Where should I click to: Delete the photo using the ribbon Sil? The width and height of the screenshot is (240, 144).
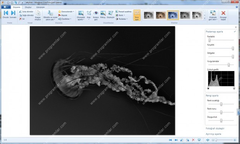click(22, 19)
